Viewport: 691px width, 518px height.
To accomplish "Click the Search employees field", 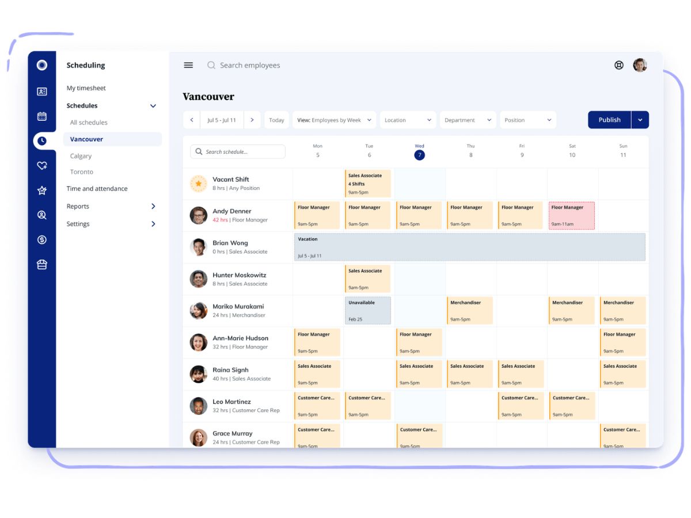I will [x=250, y=65].
